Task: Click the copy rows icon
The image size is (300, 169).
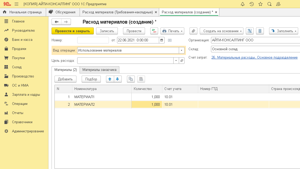Action: [x=131, y=79]
